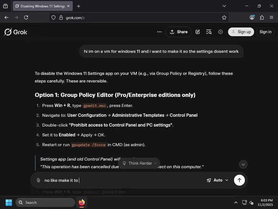Click 'User Configuration' in step 2
Image resolution: width=278 pixels, height=209 pixels.
87,115
